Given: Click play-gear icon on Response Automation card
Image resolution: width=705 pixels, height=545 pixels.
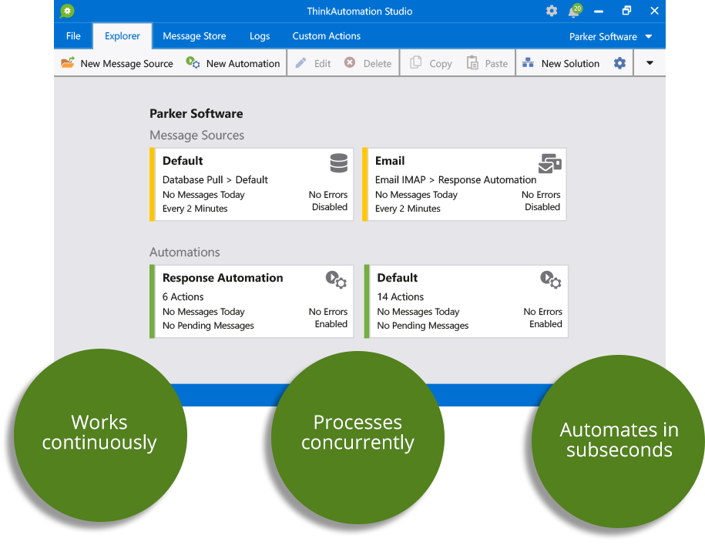Looking at the screenshot, I should coord(336,279).
